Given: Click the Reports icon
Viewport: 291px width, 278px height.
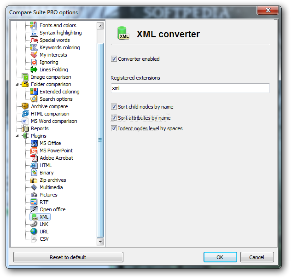Looking at the screenshot, I should 25,128.
